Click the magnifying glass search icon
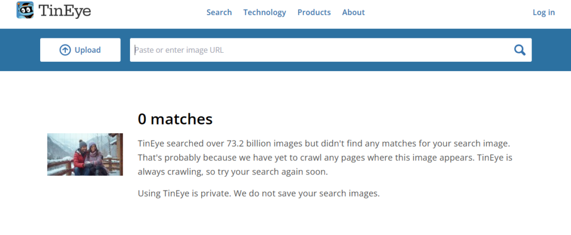 click(520, 50)
